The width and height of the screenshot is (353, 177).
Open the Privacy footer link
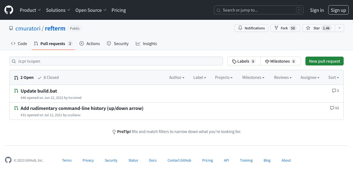(88, 160)
